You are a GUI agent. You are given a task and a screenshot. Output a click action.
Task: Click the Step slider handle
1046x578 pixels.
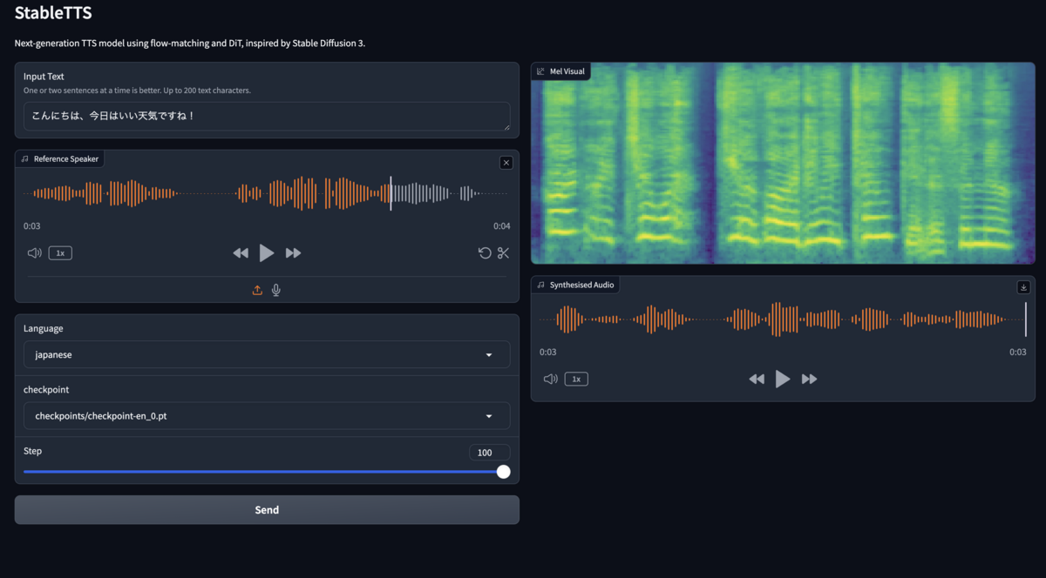503,472
